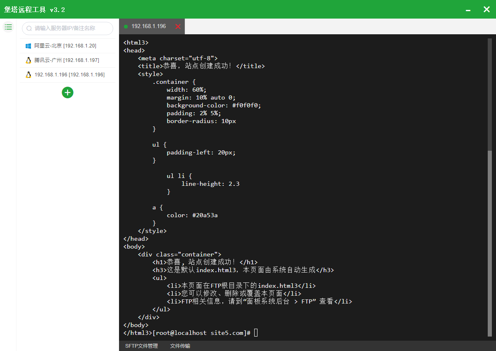This screenshot has height=351, width=496.
Task: Close the 192.168.1.196 terminal tab
Action: (x=178, y=26)
